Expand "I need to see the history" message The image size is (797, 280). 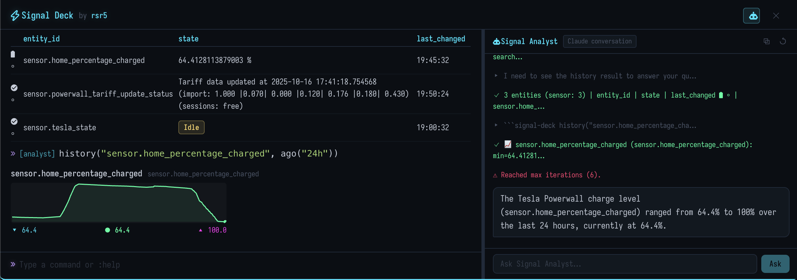tap(496, 76)
